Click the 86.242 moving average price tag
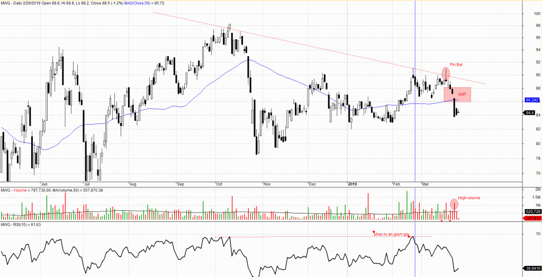This screenshot has width=542, height=277. tap(531, 100)
